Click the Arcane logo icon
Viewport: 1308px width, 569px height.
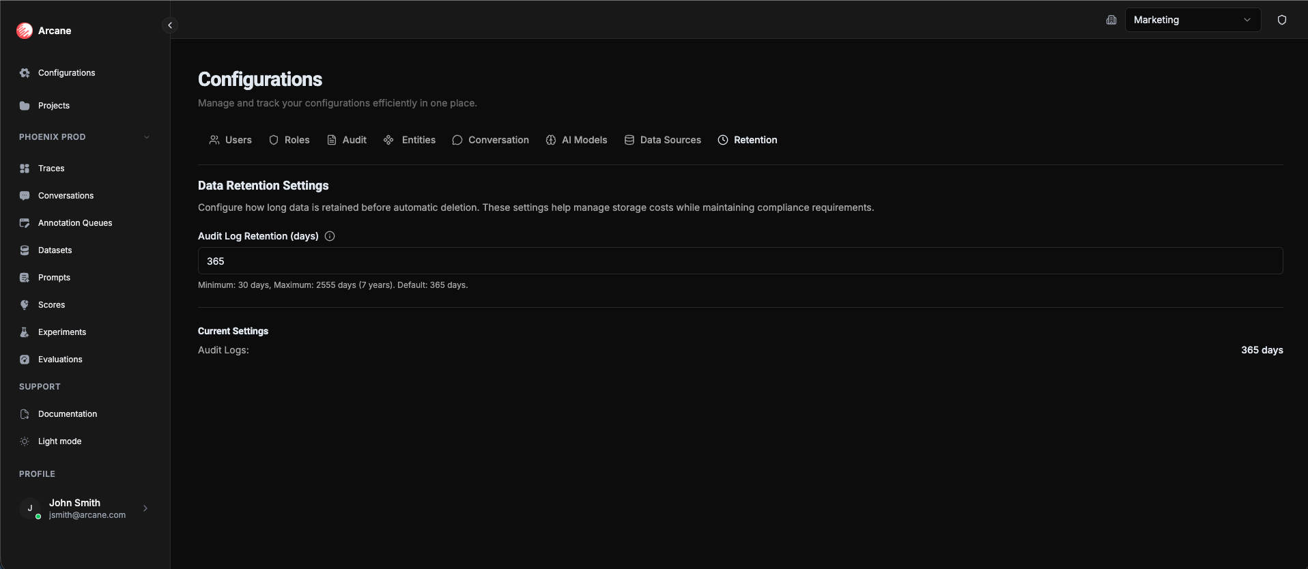(x=25, y=31)
